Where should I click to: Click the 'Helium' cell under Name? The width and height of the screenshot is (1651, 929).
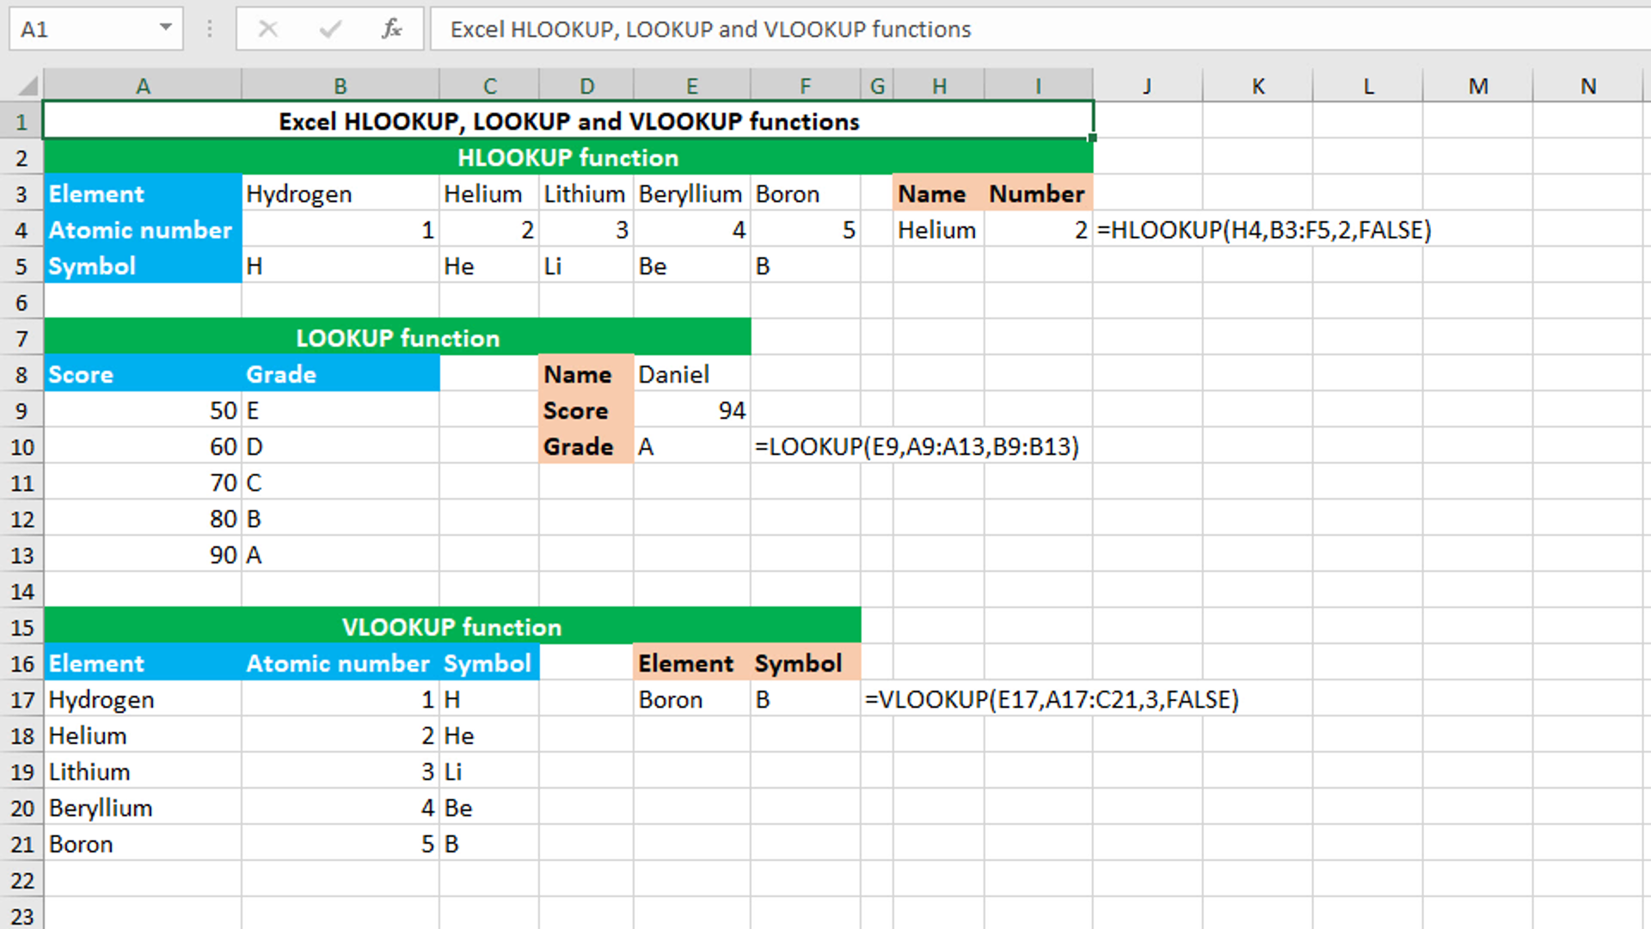pyautogui.click(x=939, y=230)
